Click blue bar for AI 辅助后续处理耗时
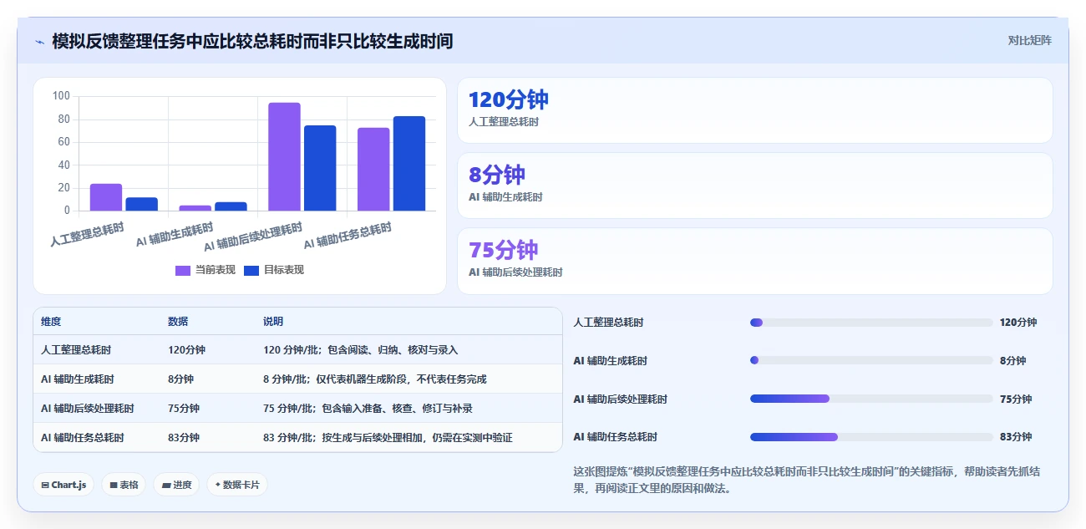 320,168
